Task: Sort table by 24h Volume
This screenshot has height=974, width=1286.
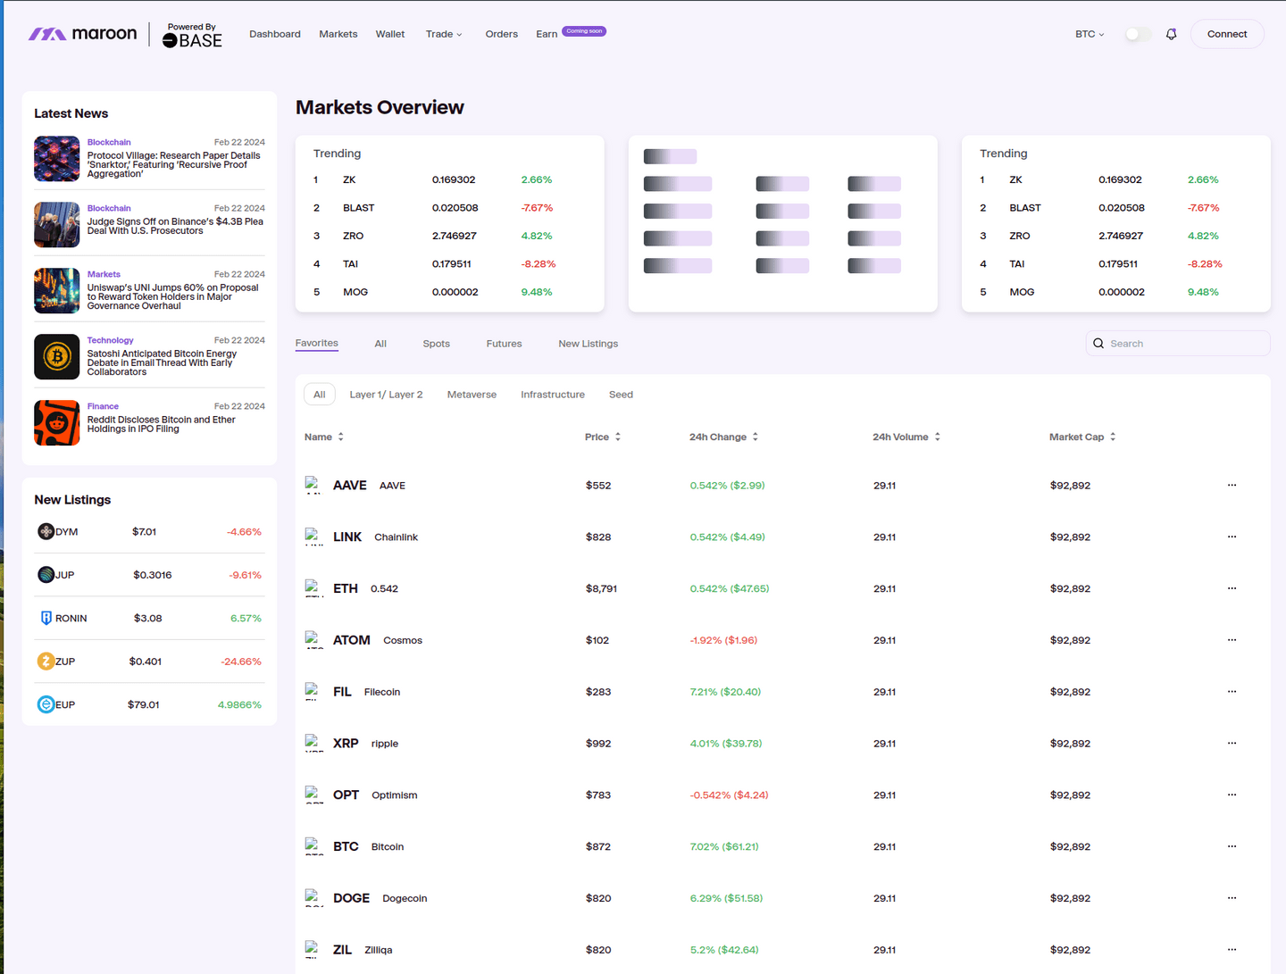Action: pyautogui.click(x=906, y=437)
